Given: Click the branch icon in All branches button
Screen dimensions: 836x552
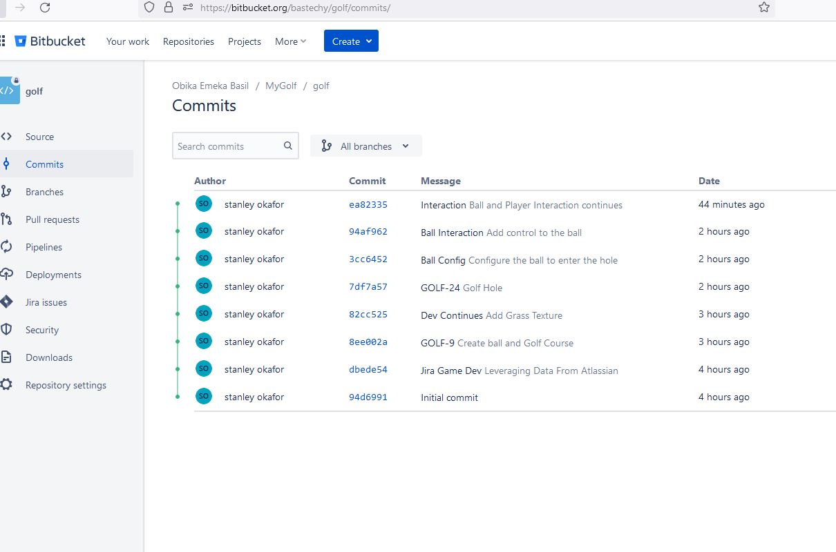Looking at the screenshot, I should tap(327, 146).
